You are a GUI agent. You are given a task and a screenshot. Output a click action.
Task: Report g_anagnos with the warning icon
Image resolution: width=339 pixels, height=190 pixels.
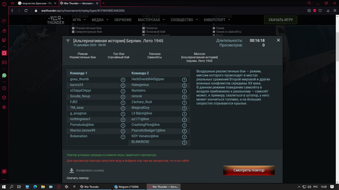pos(123,114)
